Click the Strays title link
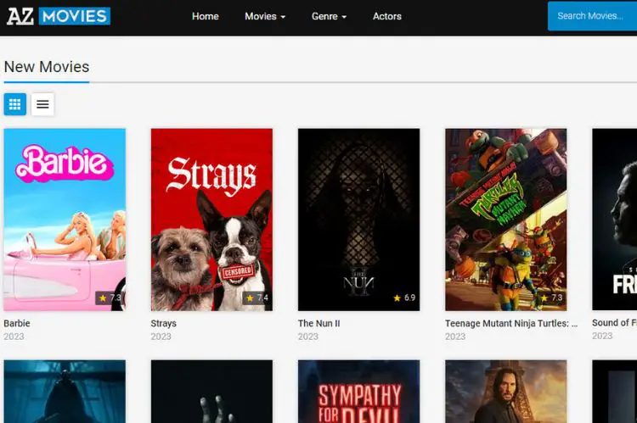The image size is (637, 423). [164, 323]
